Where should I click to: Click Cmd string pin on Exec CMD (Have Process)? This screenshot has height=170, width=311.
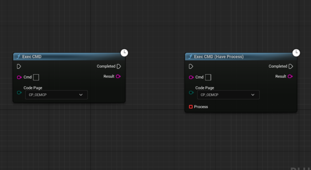tap(191, 77)
